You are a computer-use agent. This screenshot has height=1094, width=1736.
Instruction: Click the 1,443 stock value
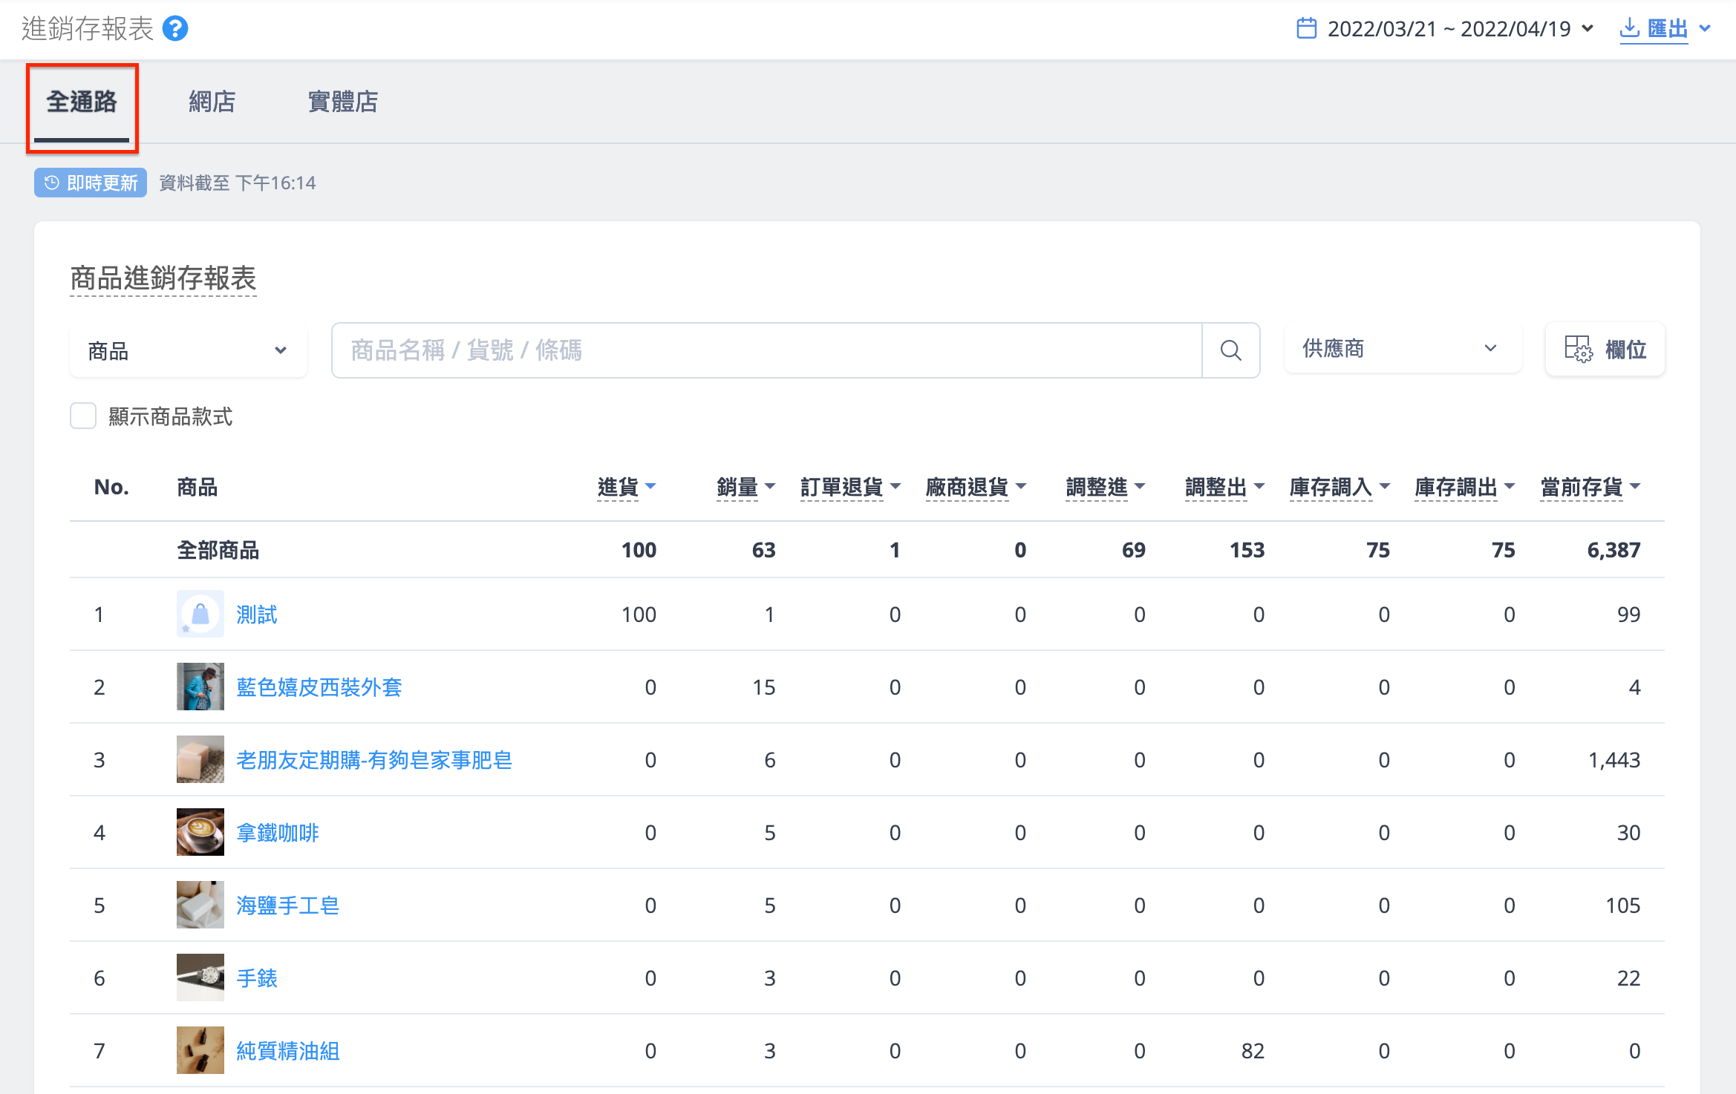point(1614,760)
